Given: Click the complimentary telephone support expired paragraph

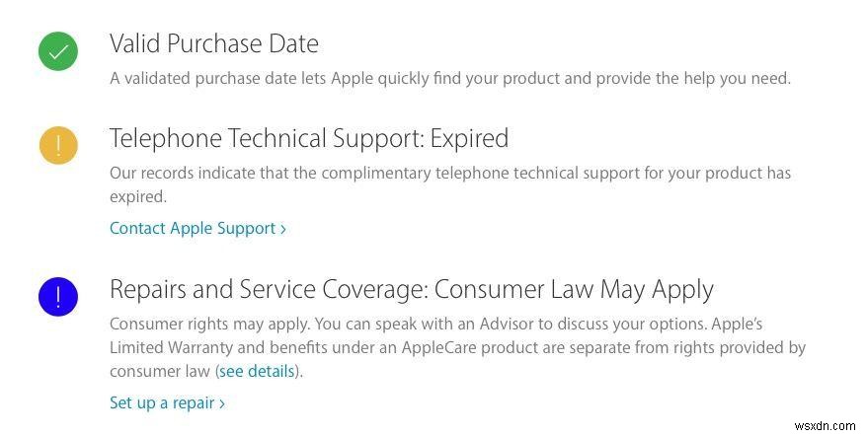Looking at the screenshot, I should 449,173.
